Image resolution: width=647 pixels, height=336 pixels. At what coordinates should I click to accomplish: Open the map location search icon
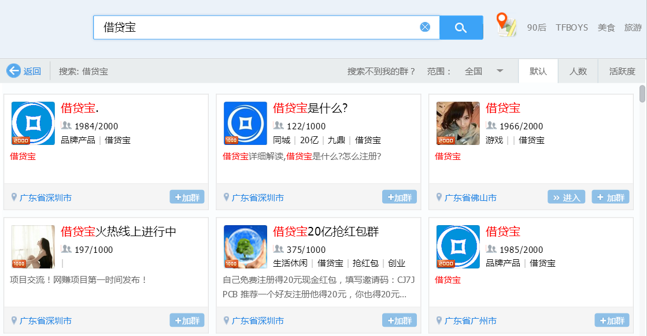pyautogui.click(x=505, y=25)
